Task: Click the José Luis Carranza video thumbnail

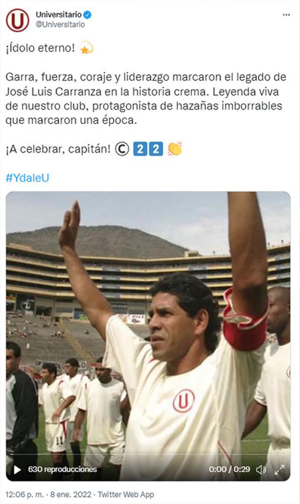Action: pos(149,336)
